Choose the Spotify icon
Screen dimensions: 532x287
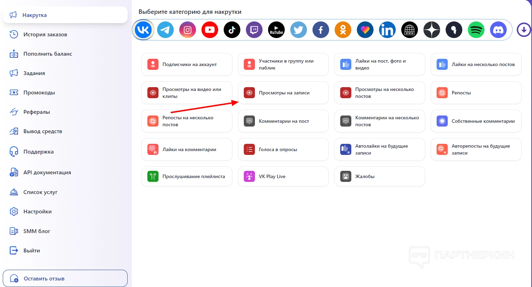[x=476, y=30]
